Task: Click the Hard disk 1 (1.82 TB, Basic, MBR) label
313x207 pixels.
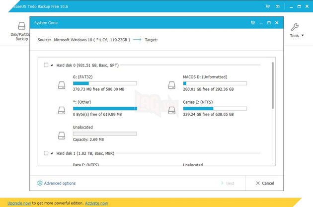Action: click(85, 153)
